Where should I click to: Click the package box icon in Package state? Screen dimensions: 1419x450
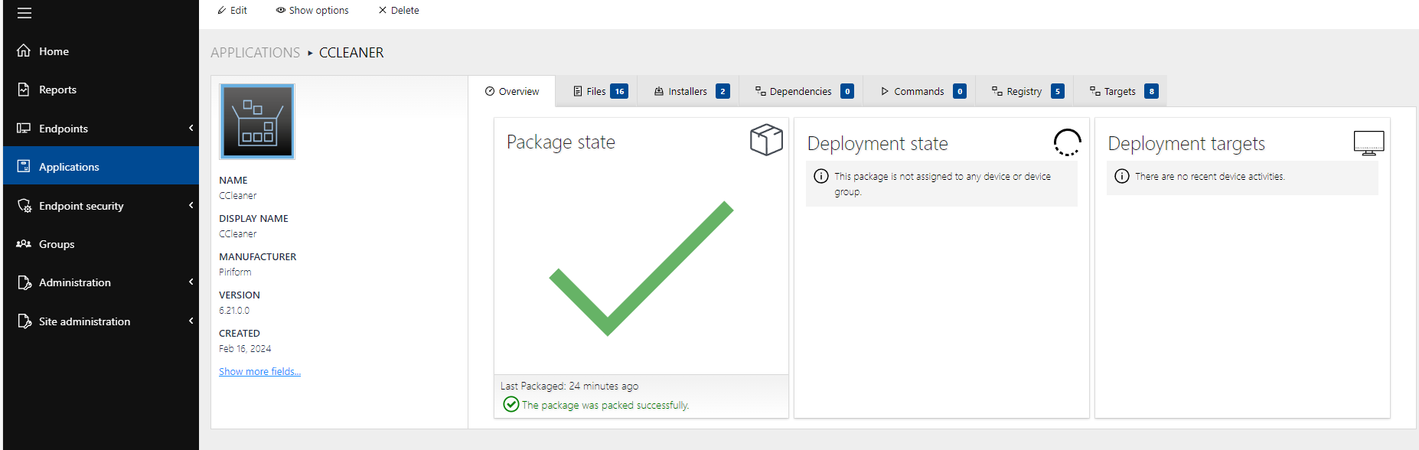[765, 140]
